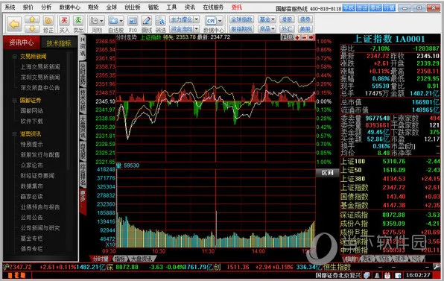Click the yellow back arrow button
This screenshot has height=281, width=444.
[14, 25]
